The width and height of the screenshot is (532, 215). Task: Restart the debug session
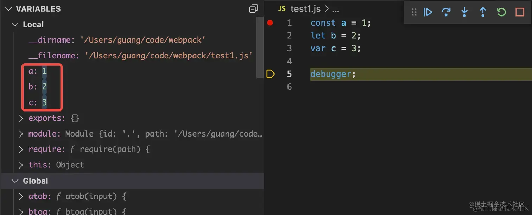coord(501,12)
